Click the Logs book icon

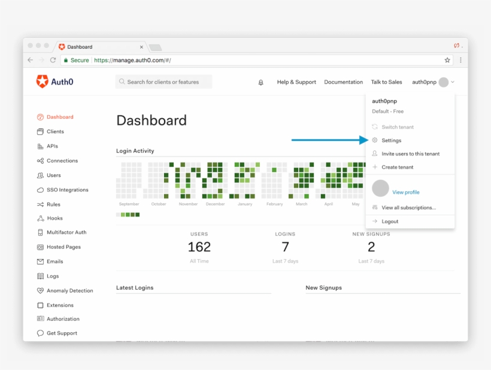pos(40,276)
